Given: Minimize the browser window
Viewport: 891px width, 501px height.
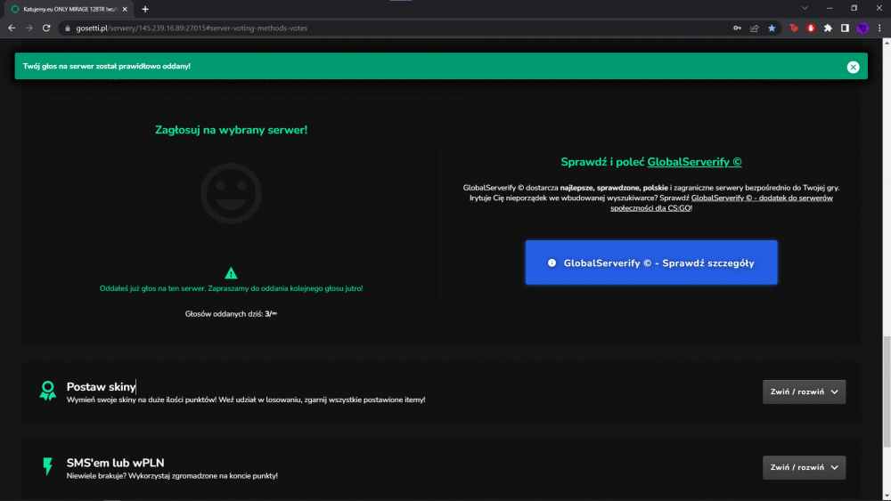Looking at the screenshot, I should tap(830, 9).
